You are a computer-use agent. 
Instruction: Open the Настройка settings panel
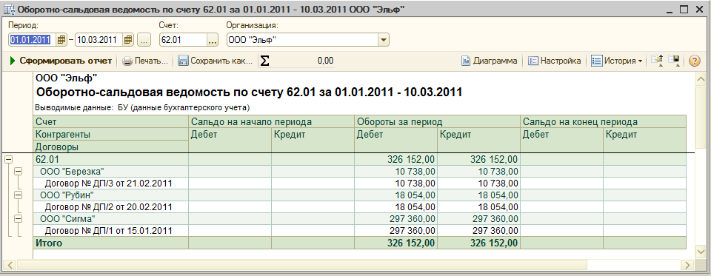[x=555, y=61]
